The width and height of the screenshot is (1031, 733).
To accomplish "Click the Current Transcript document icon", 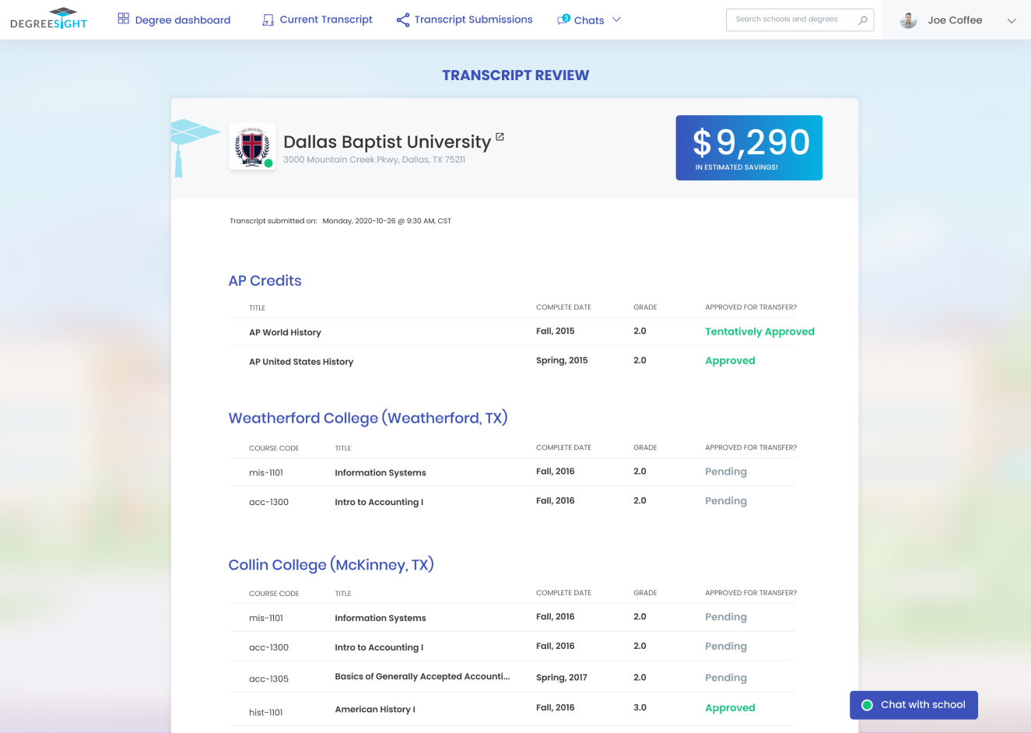I will pos(268,19).
